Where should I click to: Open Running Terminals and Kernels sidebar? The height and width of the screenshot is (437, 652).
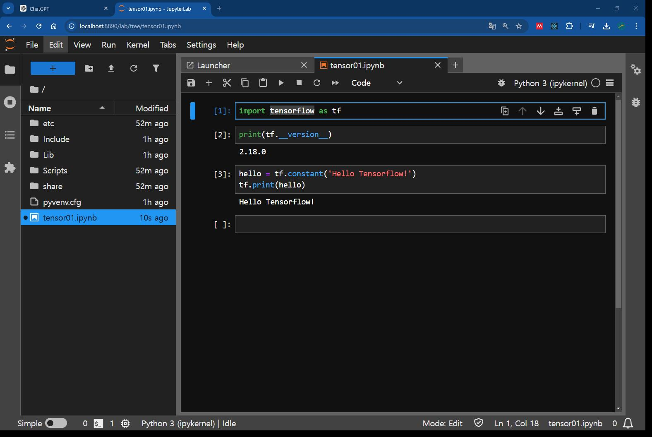coord(10,102)
